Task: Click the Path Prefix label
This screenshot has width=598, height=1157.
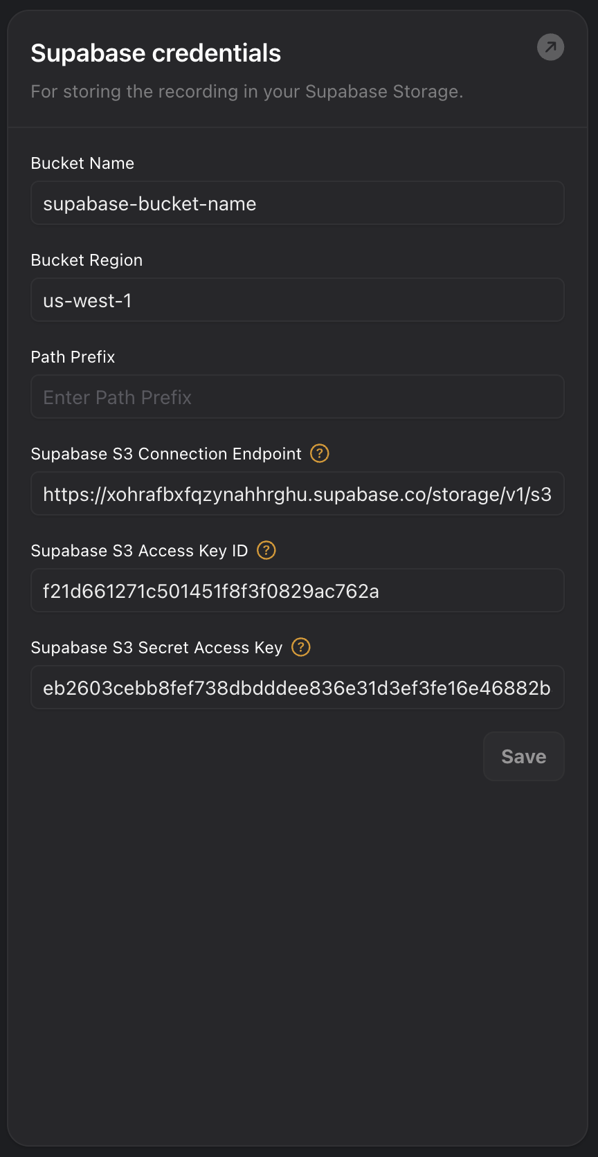Action: (x=73, y=357)
